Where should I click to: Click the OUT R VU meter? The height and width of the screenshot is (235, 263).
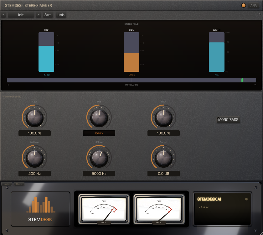tap(159, 209)
